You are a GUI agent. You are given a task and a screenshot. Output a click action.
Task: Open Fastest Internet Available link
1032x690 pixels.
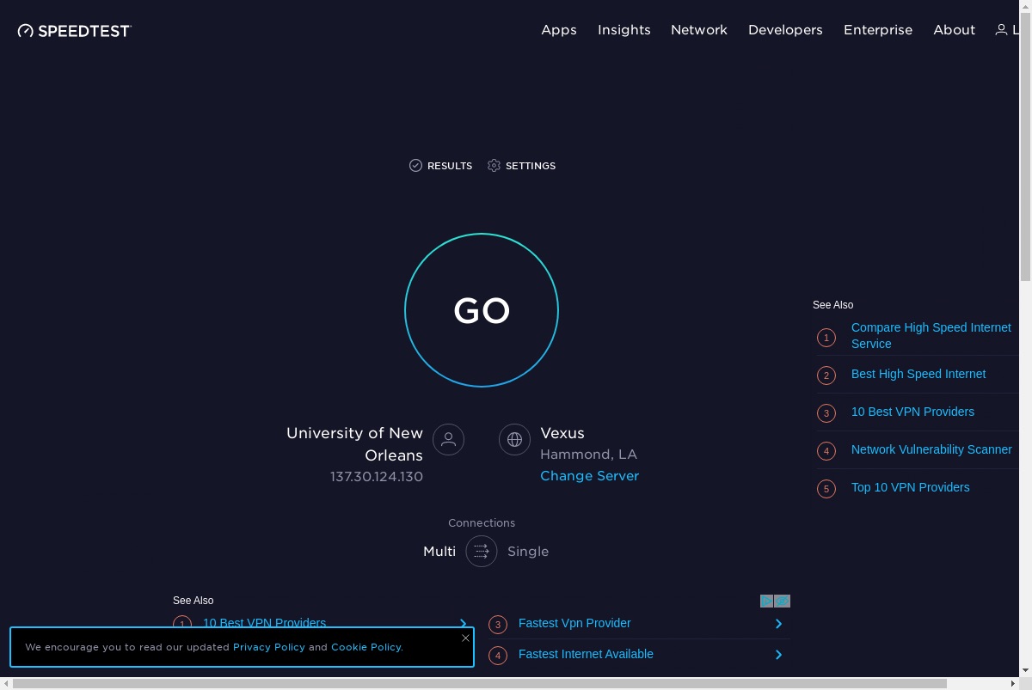coord(586,654)
